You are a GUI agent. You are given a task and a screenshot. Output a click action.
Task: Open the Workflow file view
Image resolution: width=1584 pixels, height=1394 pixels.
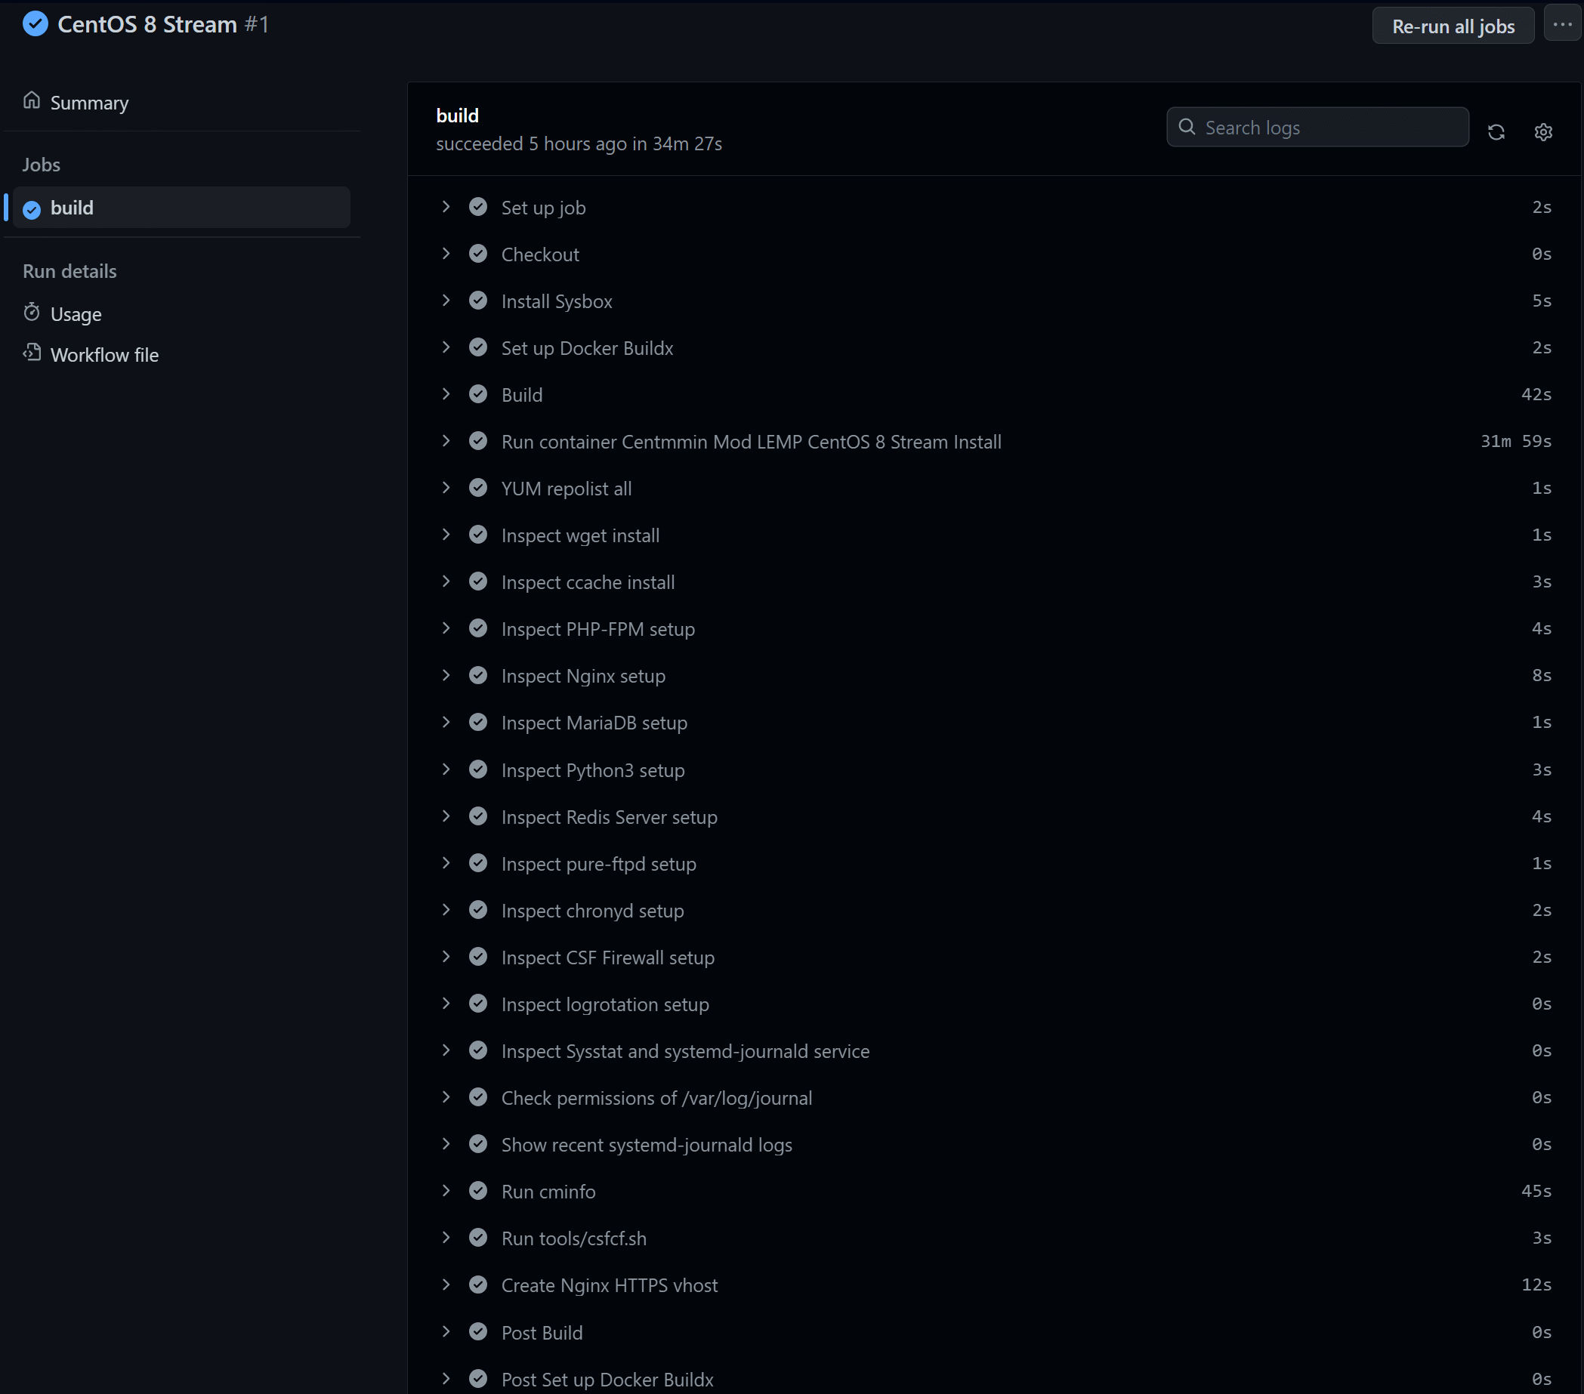tap(105, 355)
